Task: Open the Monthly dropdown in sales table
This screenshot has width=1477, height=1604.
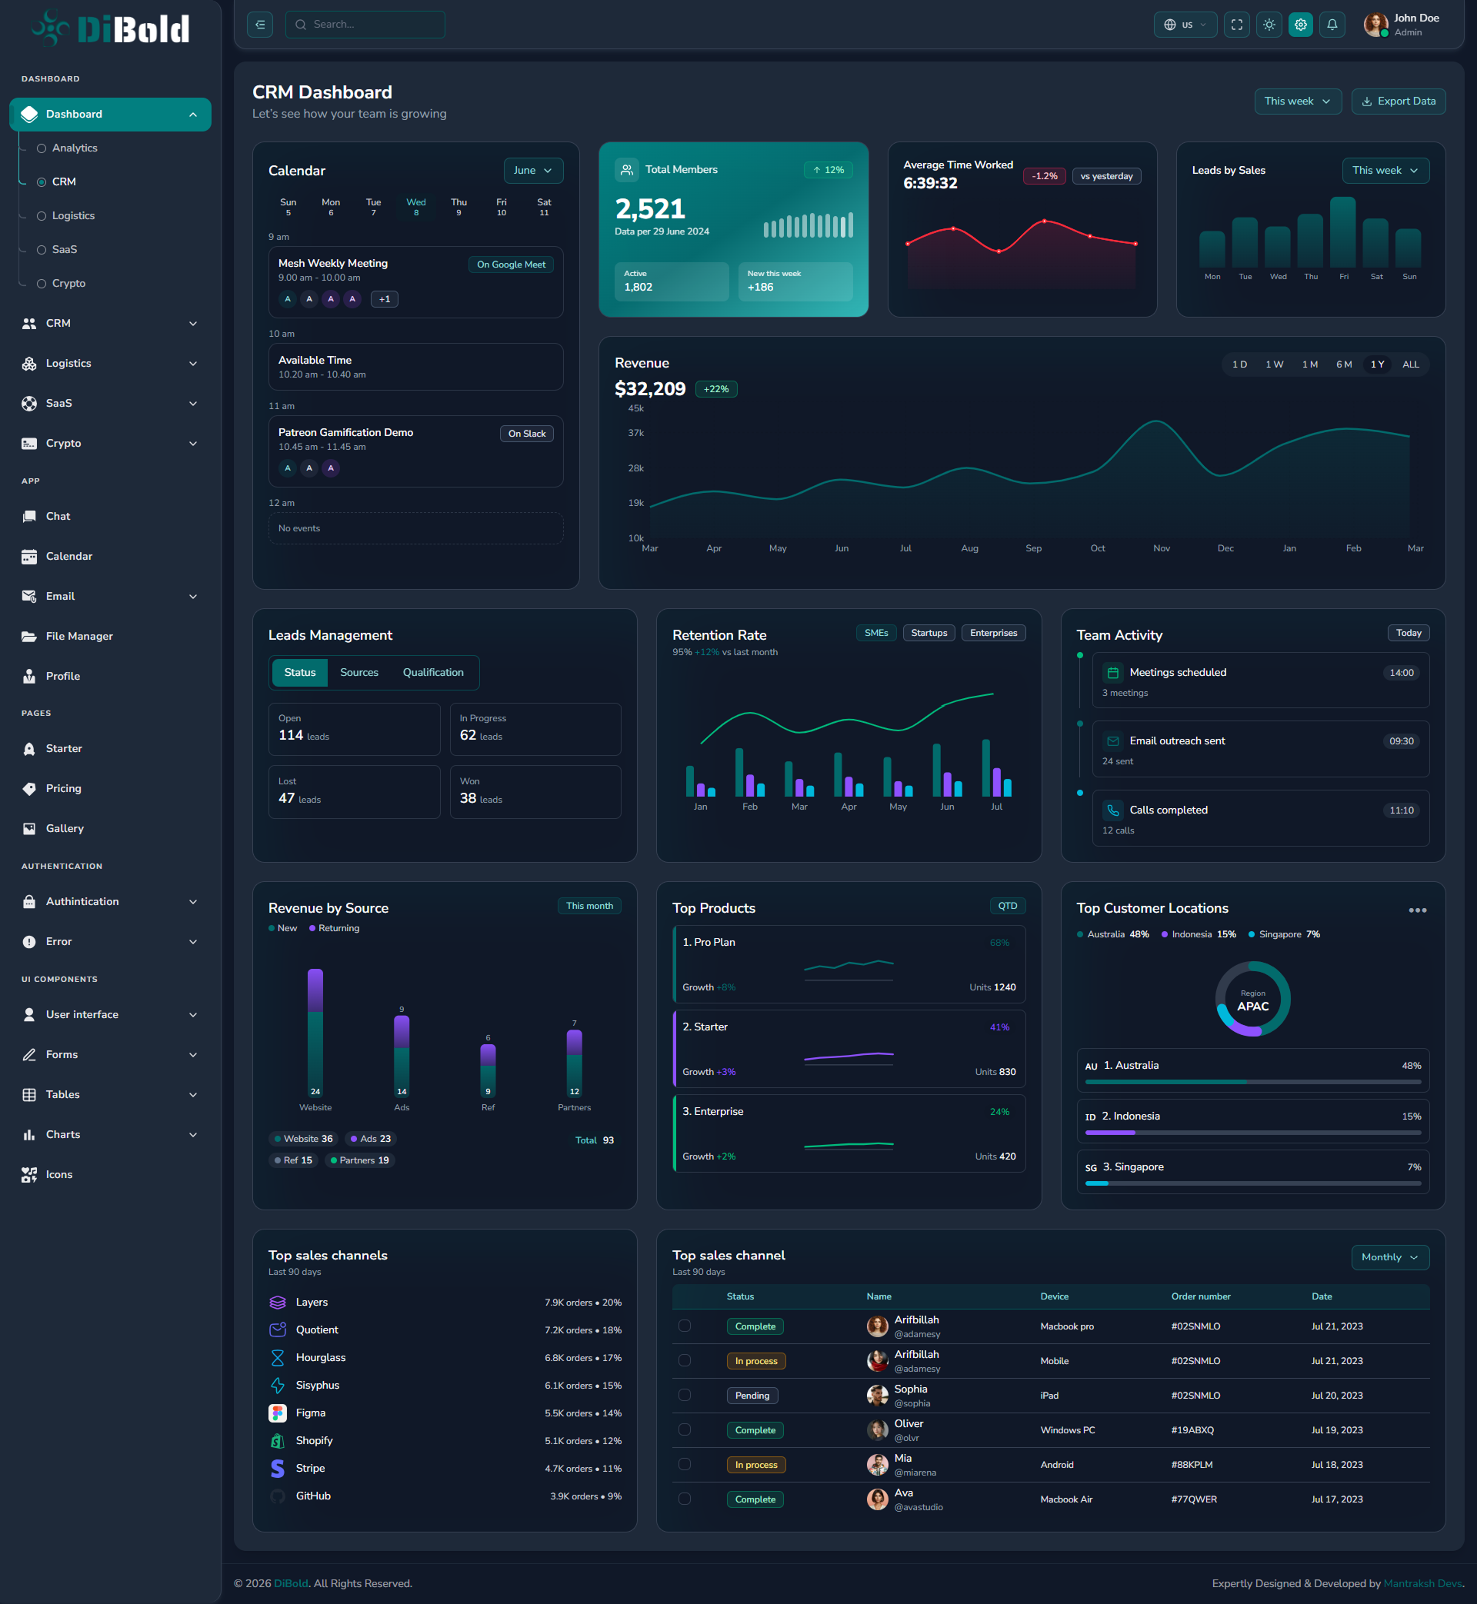Action: pyautogui.click(x=1390, y=1257)
